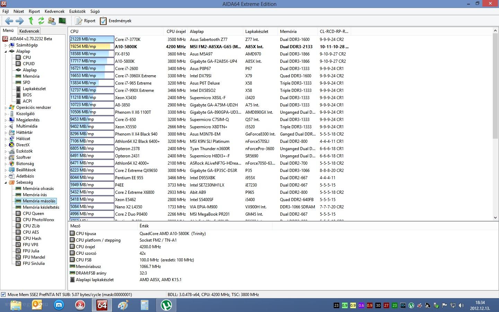Expand the Operációs rendszer node

(6, 108)
